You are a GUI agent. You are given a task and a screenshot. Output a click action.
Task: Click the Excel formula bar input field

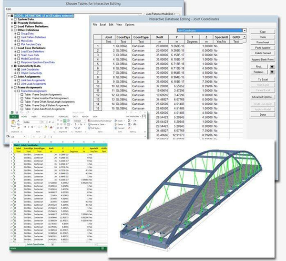tap(98, 137)
